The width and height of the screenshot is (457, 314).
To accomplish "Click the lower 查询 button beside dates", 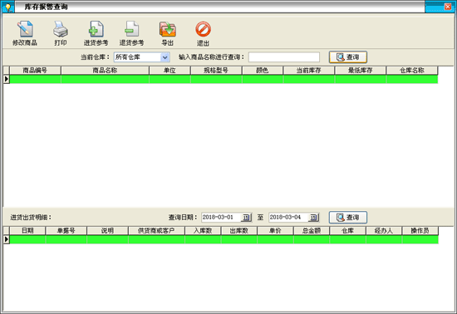I will (x=347, y=218).
